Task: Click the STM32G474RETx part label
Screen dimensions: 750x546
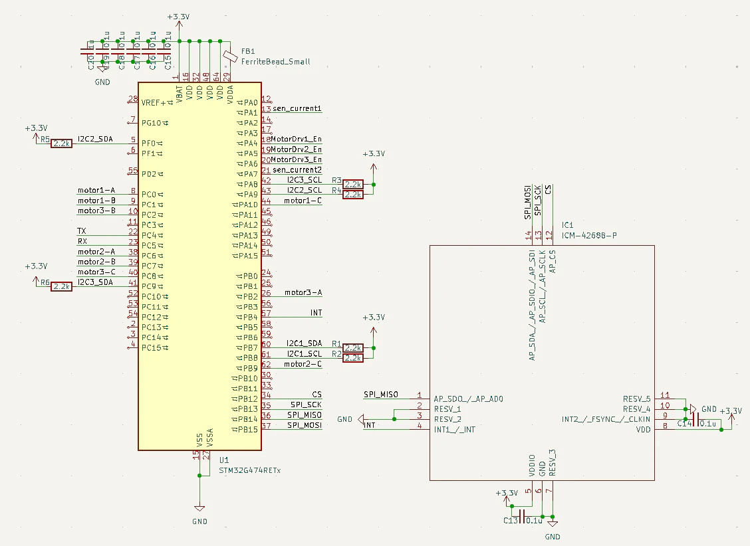Action: 250,470
